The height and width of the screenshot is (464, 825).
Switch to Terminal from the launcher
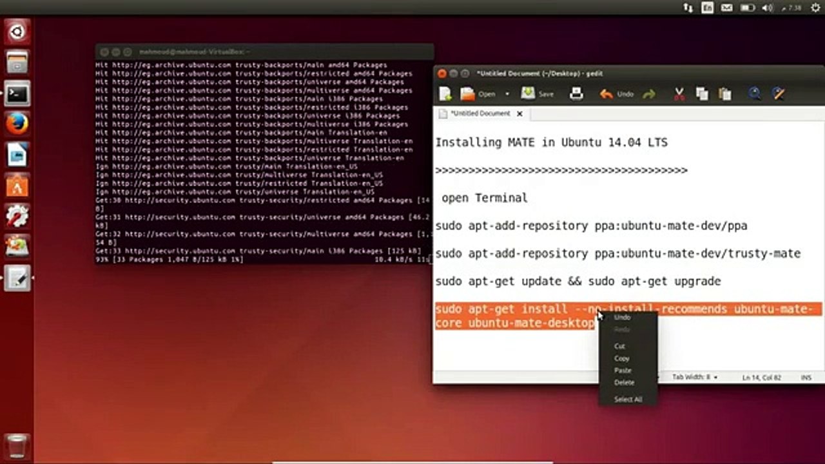(x=17, y=93)
